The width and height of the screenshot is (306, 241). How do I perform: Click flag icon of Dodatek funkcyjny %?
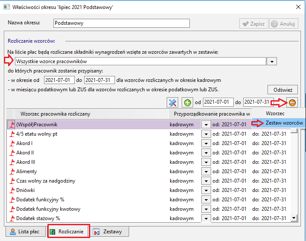12,200
